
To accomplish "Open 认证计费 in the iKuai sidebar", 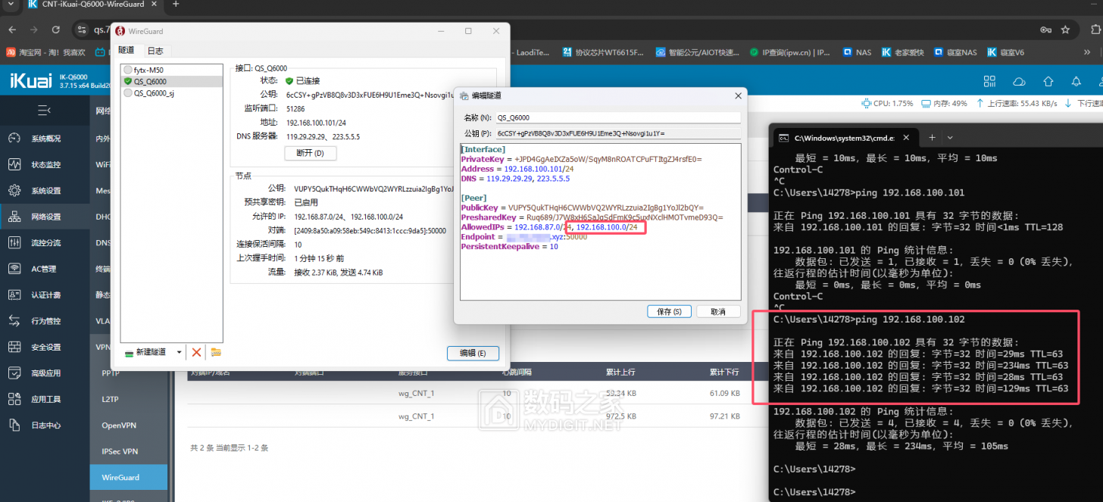I will [45, 295].
